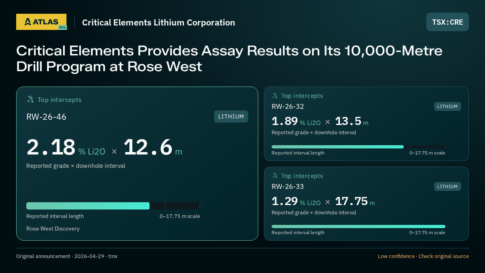Click the original announcement date footer
The width and height of the screenshot is (485, 273).
point(67,256)
